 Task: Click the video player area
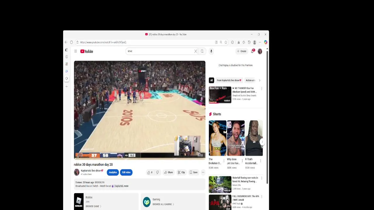click(140, 110)
